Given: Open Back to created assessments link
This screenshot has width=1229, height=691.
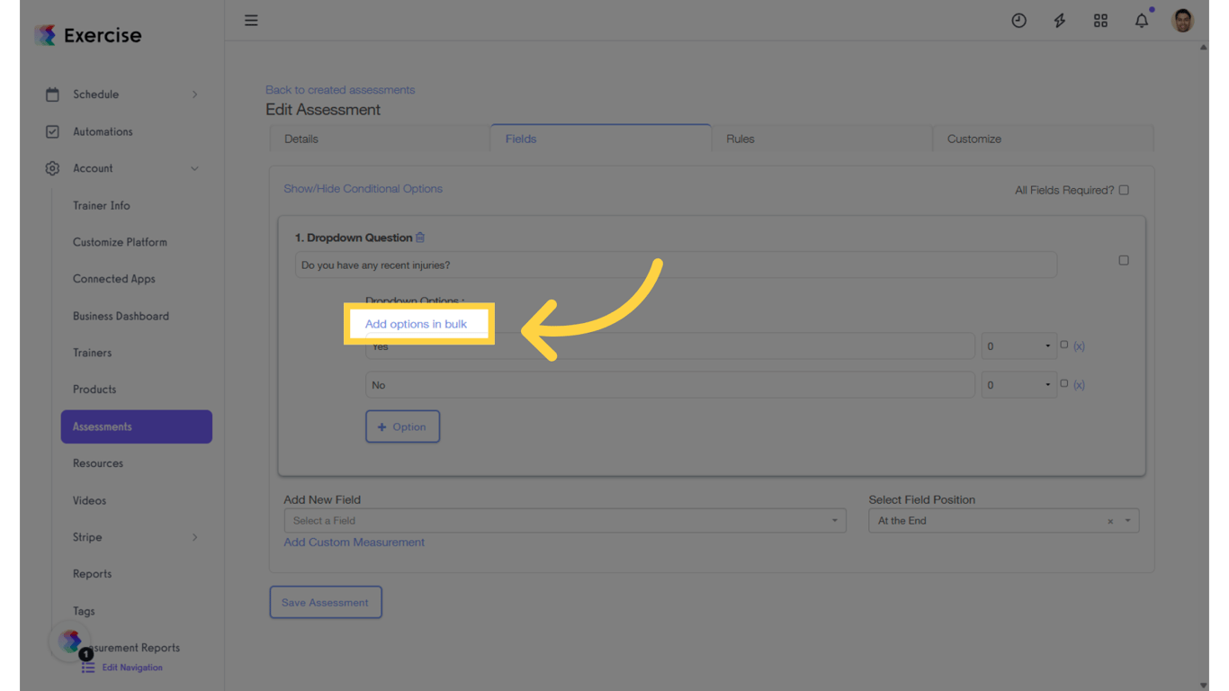Looking at the screenshot, I should tap(340, 89).
